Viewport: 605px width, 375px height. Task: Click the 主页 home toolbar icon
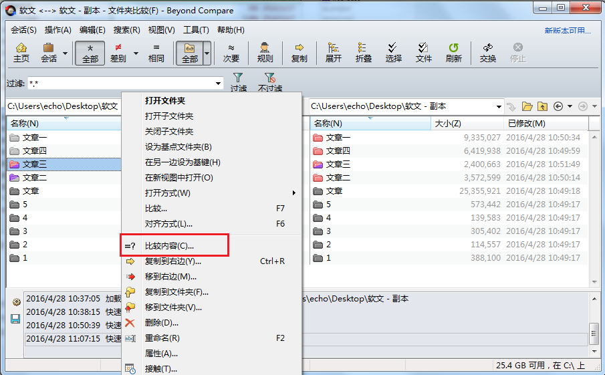(x=21, y=53)
